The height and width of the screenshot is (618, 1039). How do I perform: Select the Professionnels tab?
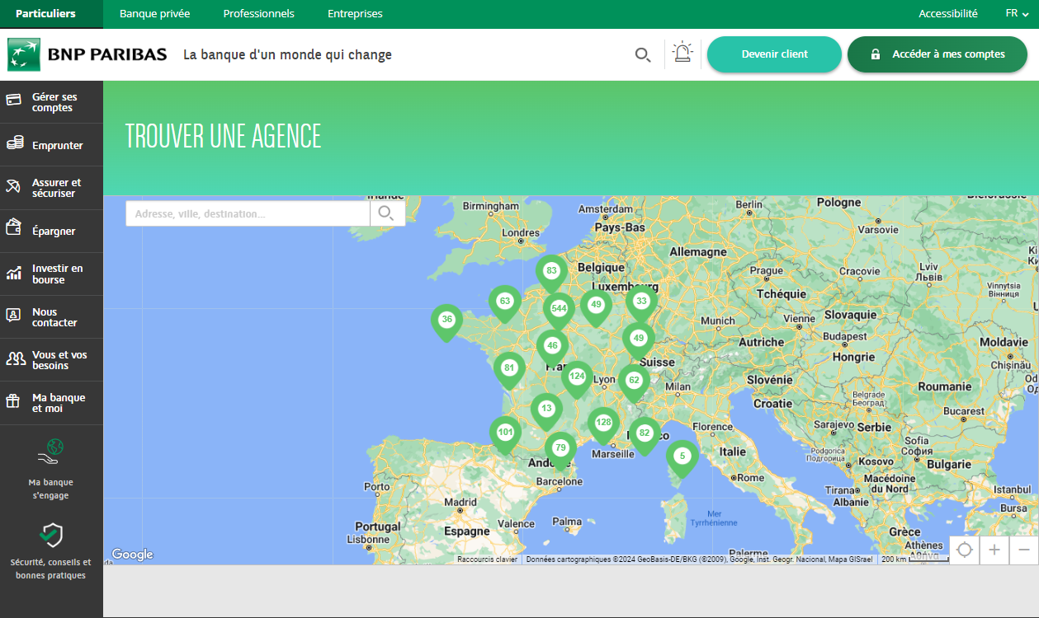258,14
